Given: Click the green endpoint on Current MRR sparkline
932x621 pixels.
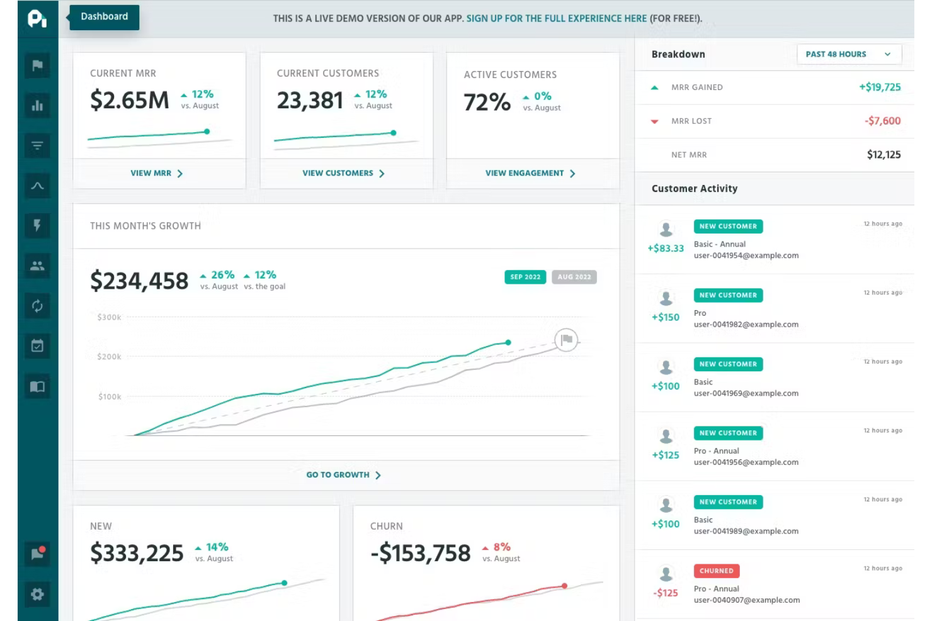Looking at the screenshot, I should 207,131.
